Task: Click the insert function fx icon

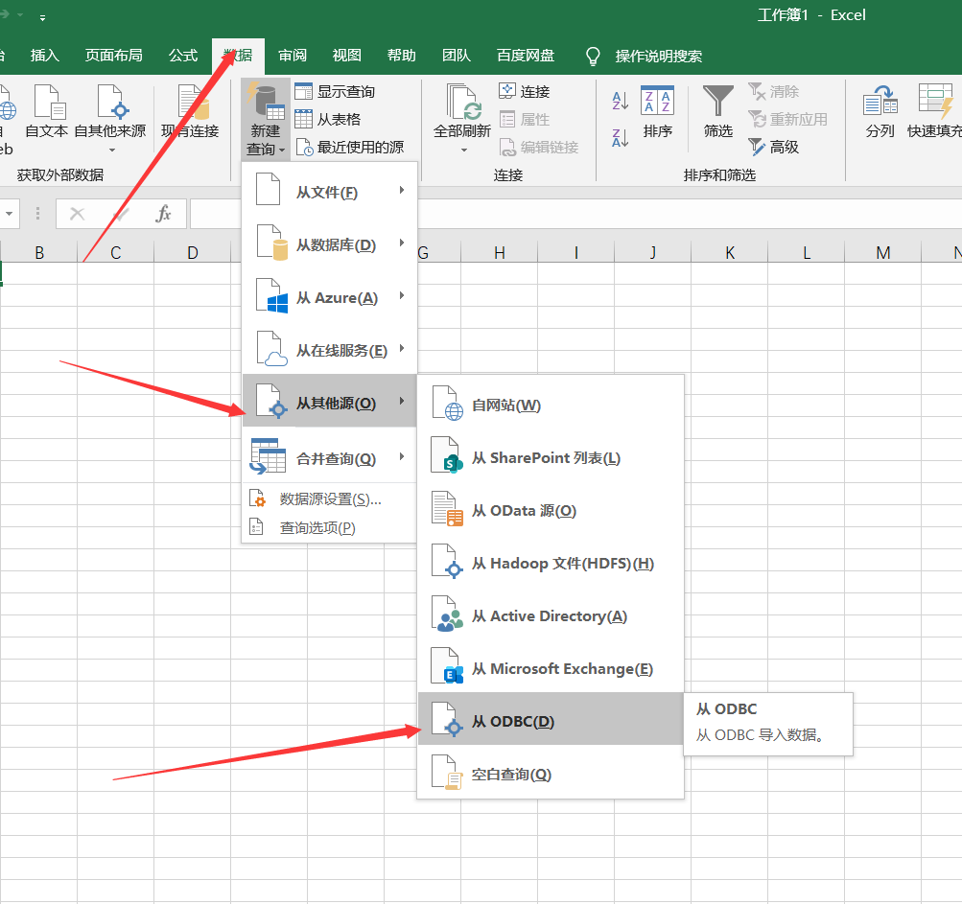Action: click(x=163, y=214)
